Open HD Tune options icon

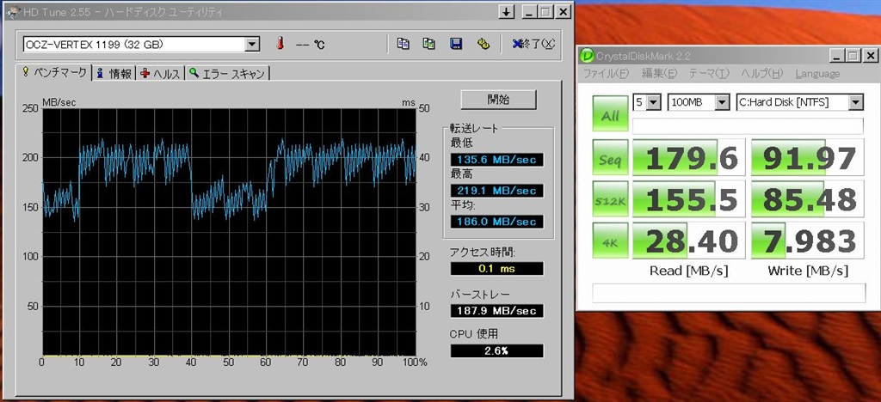pos(483,44)
